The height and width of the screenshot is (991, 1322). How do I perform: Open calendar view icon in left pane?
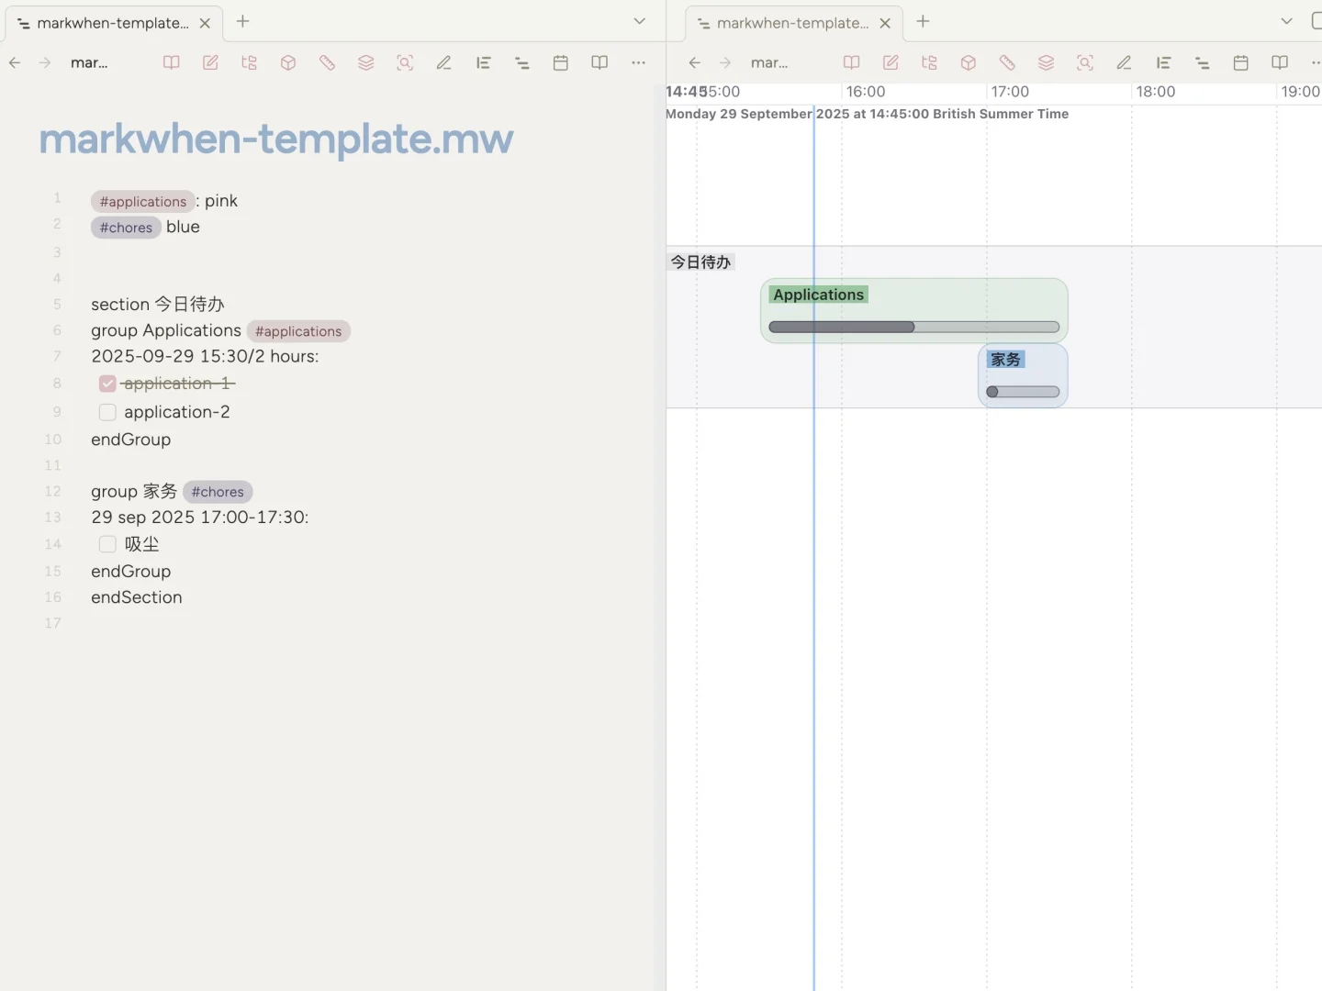[561, 62]
